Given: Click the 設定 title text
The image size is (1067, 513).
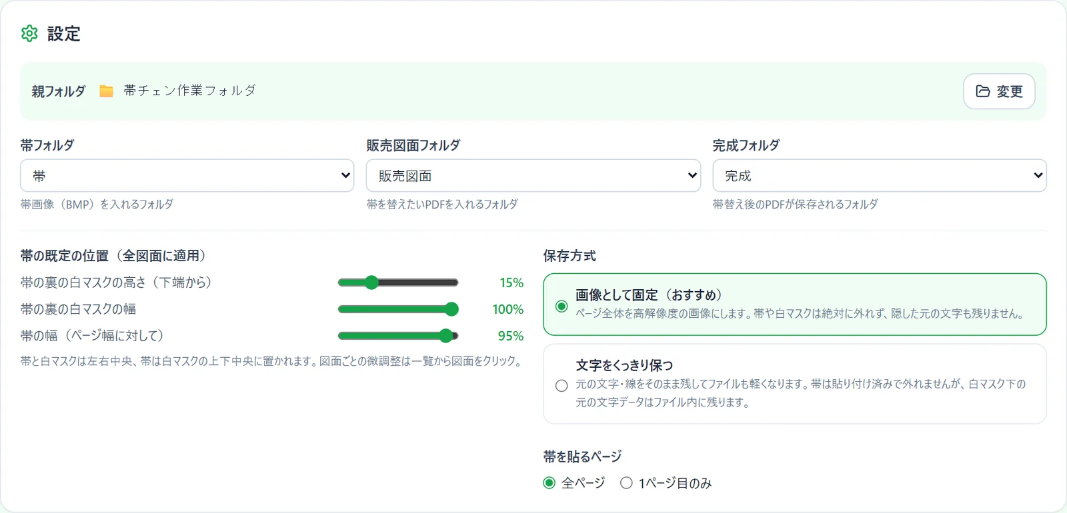Looking at the screenshot, I should pyautogui.click(x=64, y=34).
